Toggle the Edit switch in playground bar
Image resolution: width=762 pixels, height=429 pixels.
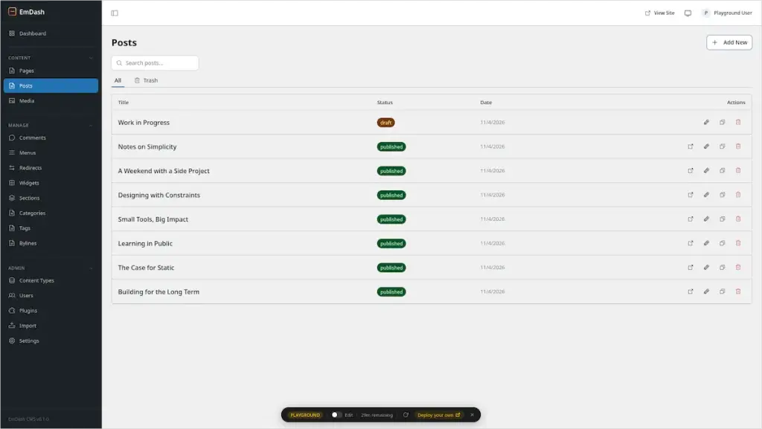coord(336,415)
